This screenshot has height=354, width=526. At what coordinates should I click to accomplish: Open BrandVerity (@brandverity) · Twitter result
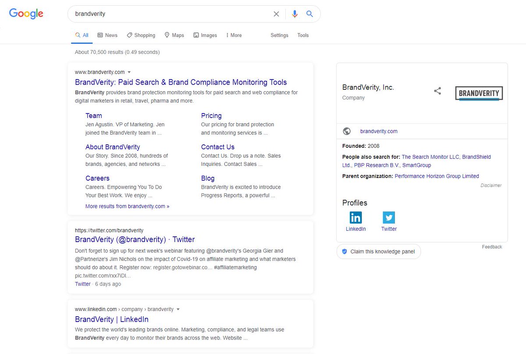[135, 240]
